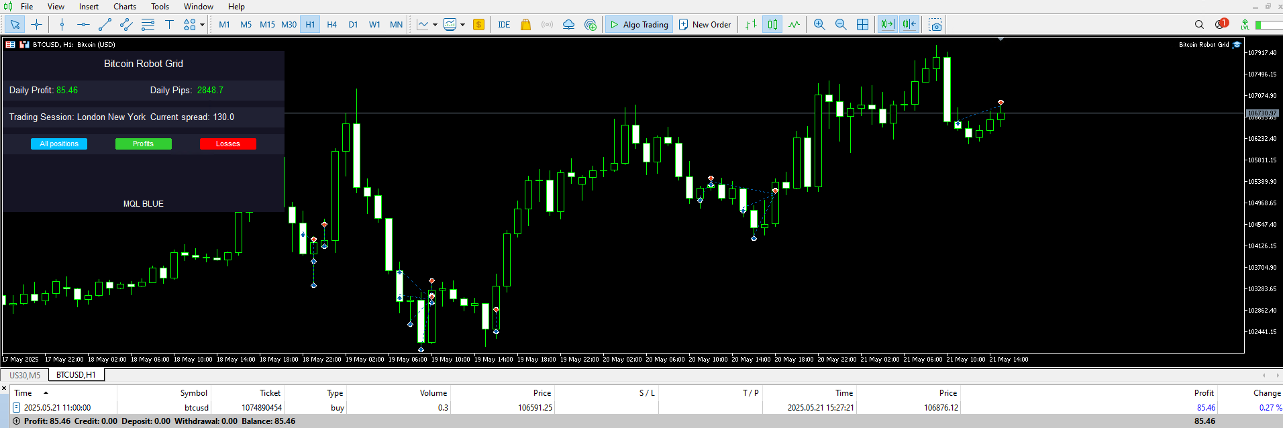Image resolution: width=1283 pixels, height=428 pixels.
Task: Switch to M15 timeframe
Action: point(267,25)
